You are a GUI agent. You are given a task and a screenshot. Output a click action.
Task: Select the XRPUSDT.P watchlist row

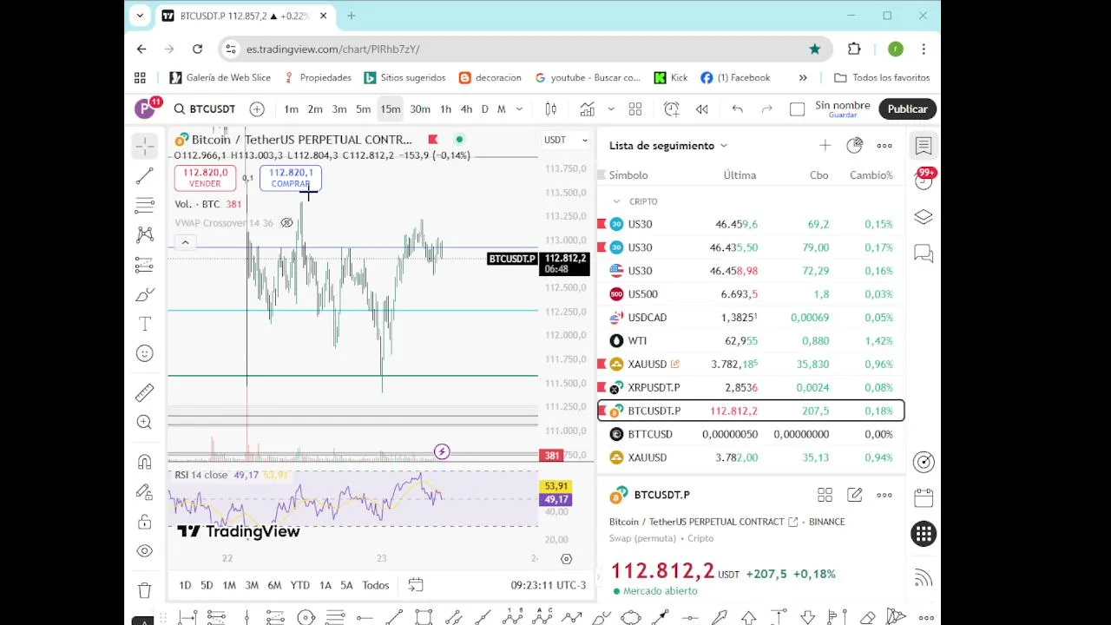[751, 387]
